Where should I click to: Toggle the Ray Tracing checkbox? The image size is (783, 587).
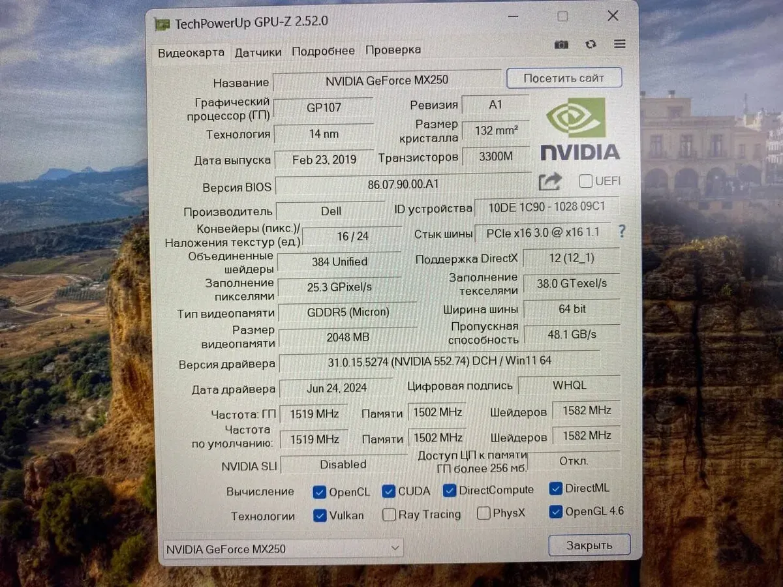click(389, 515)
